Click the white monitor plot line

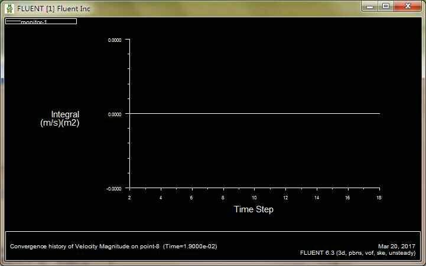click(x=255, y=114)
